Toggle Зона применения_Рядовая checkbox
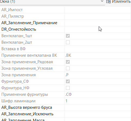131x121 pixels. [x=68, y=62]
